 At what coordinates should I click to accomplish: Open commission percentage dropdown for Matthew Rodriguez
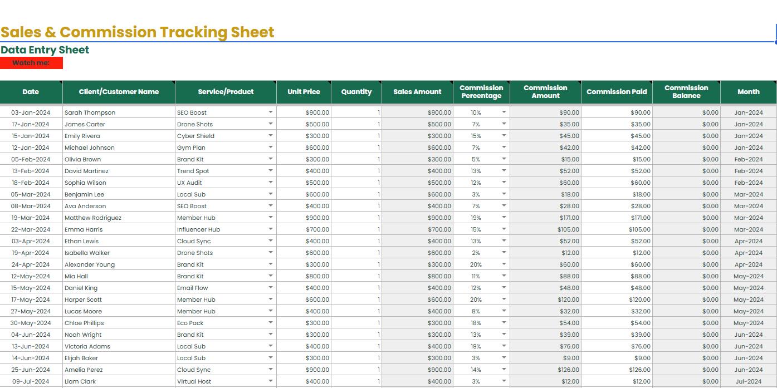coord(504,218)
